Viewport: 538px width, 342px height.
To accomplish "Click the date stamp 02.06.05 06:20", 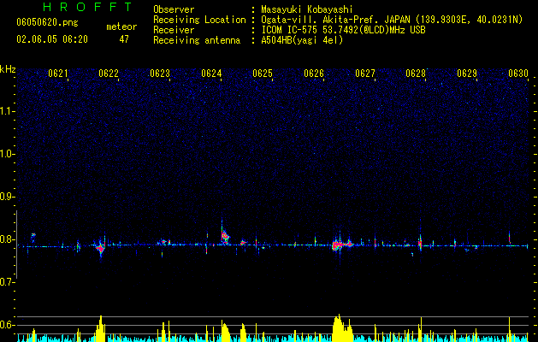I will (52, 39).
